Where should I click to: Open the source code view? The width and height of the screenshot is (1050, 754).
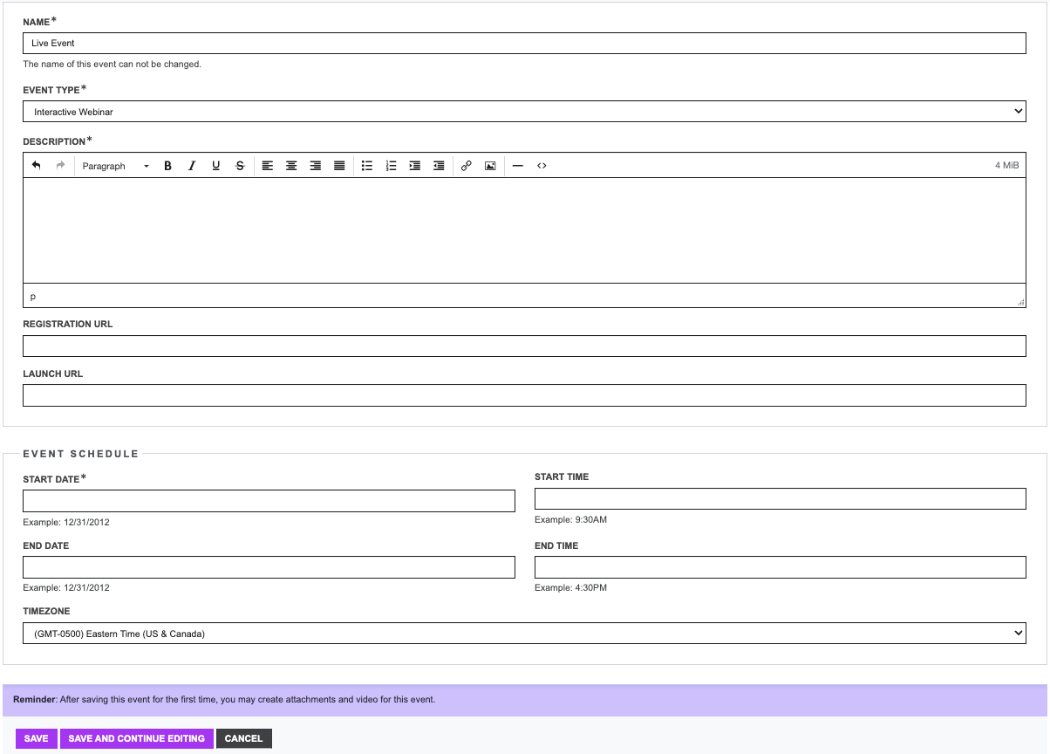click(x=542, y=166)
